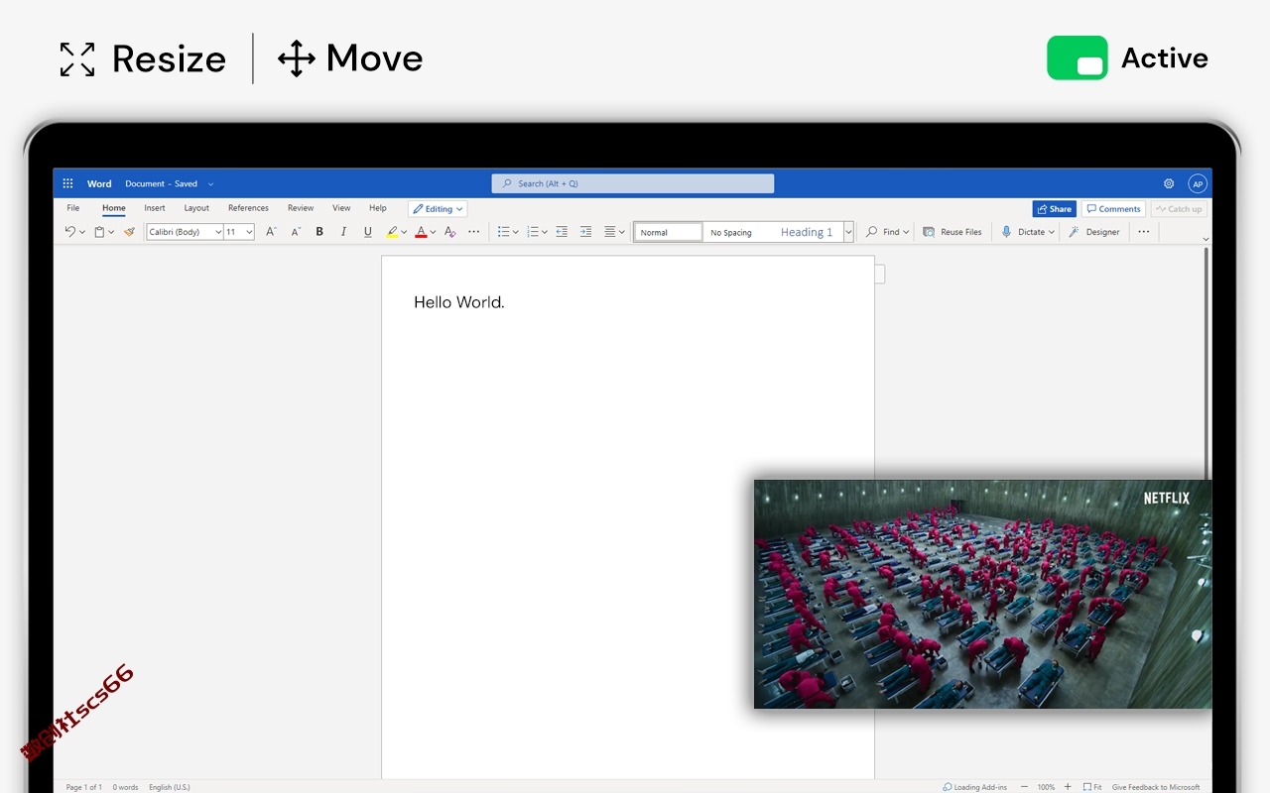The height and width of the screenshot is (793, 1270).
Task: Open more font options ellipsis
Action: [473, 232]
